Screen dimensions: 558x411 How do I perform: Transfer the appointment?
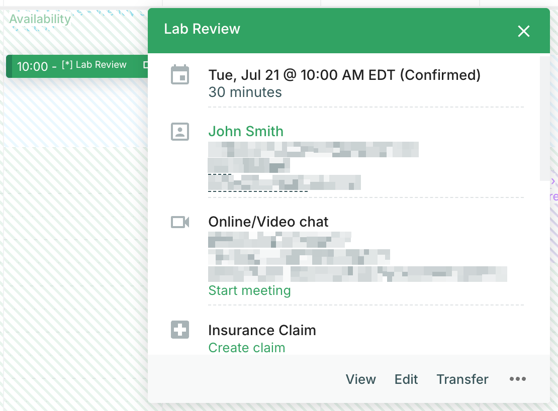(462, 379)
